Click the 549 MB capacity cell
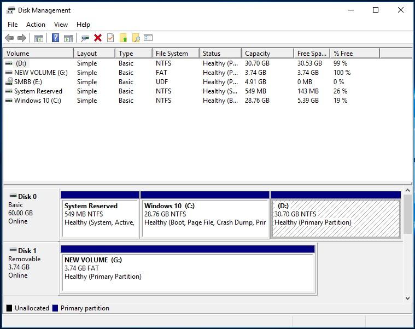Image resolution: width=415 pixels, height=329 pixels. (255, 91)
